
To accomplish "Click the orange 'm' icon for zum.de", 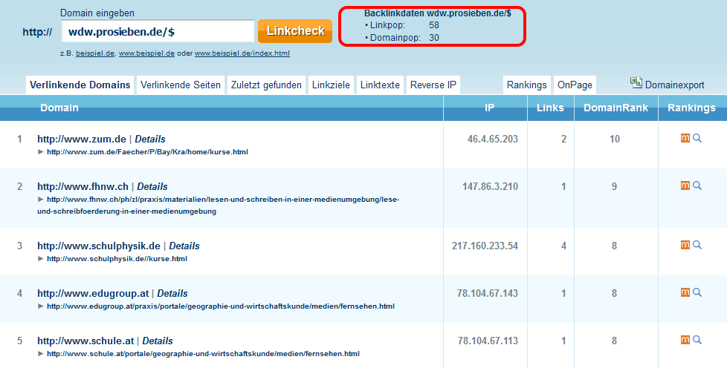I will click(x=685, y=138).
